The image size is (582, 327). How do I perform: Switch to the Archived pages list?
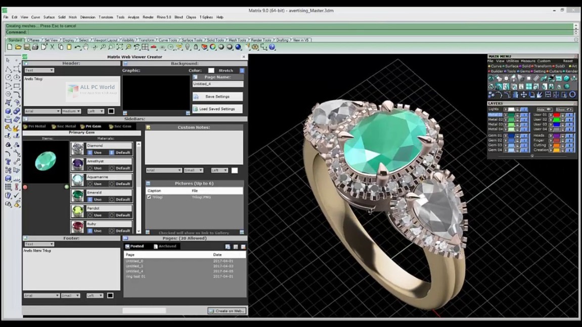tap(165, 246)
